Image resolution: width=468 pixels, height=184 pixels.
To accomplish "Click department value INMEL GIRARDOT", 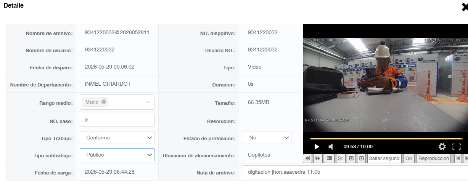I will 108,84.
